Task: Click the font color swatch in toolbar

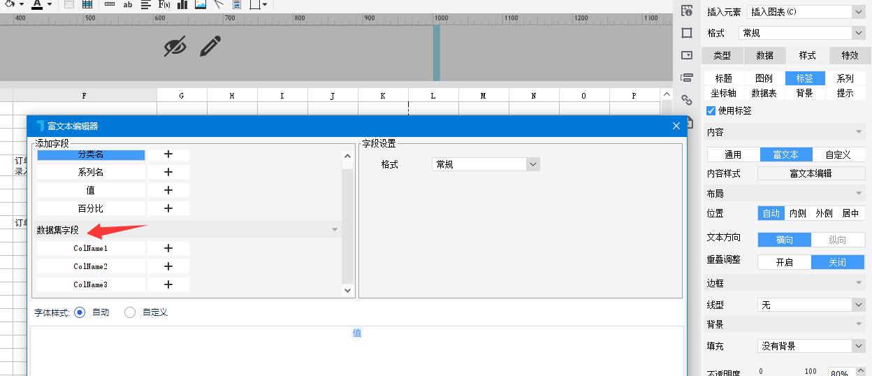Action: (x=37, y=4)
